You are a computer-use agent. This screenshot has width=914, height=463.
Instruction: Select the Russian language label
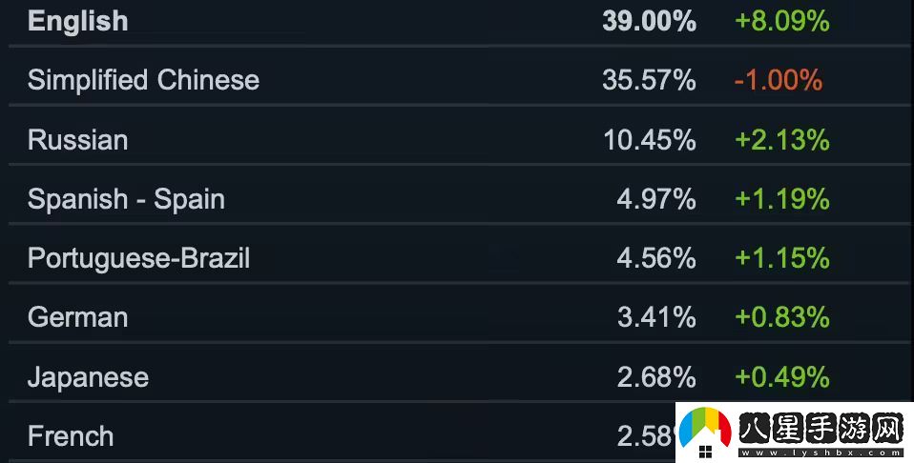[77, 140]
